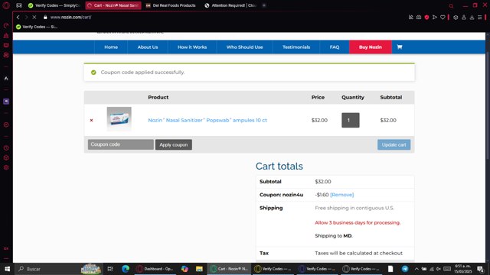Open the FAQ page
This screenshot has height=275, width=490.
tap(335, 47)
